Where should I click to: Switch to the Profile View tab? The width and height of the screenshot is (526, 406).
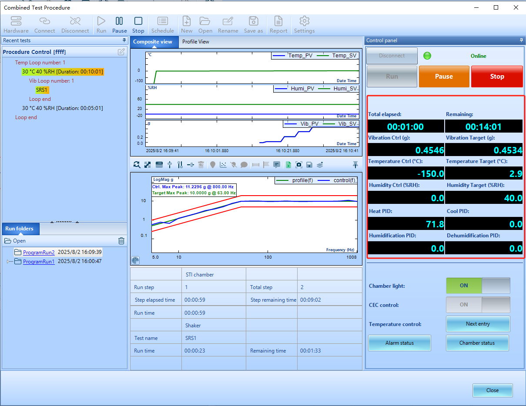[196, 42]
